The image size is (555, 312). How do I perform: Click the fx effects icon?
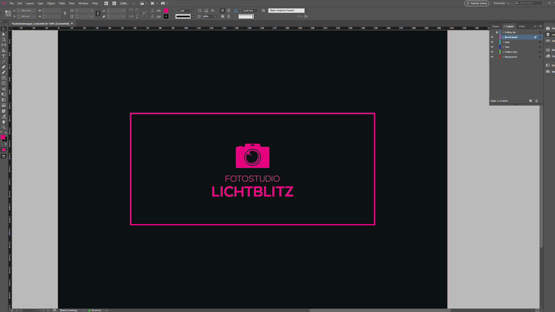[213, 10]
